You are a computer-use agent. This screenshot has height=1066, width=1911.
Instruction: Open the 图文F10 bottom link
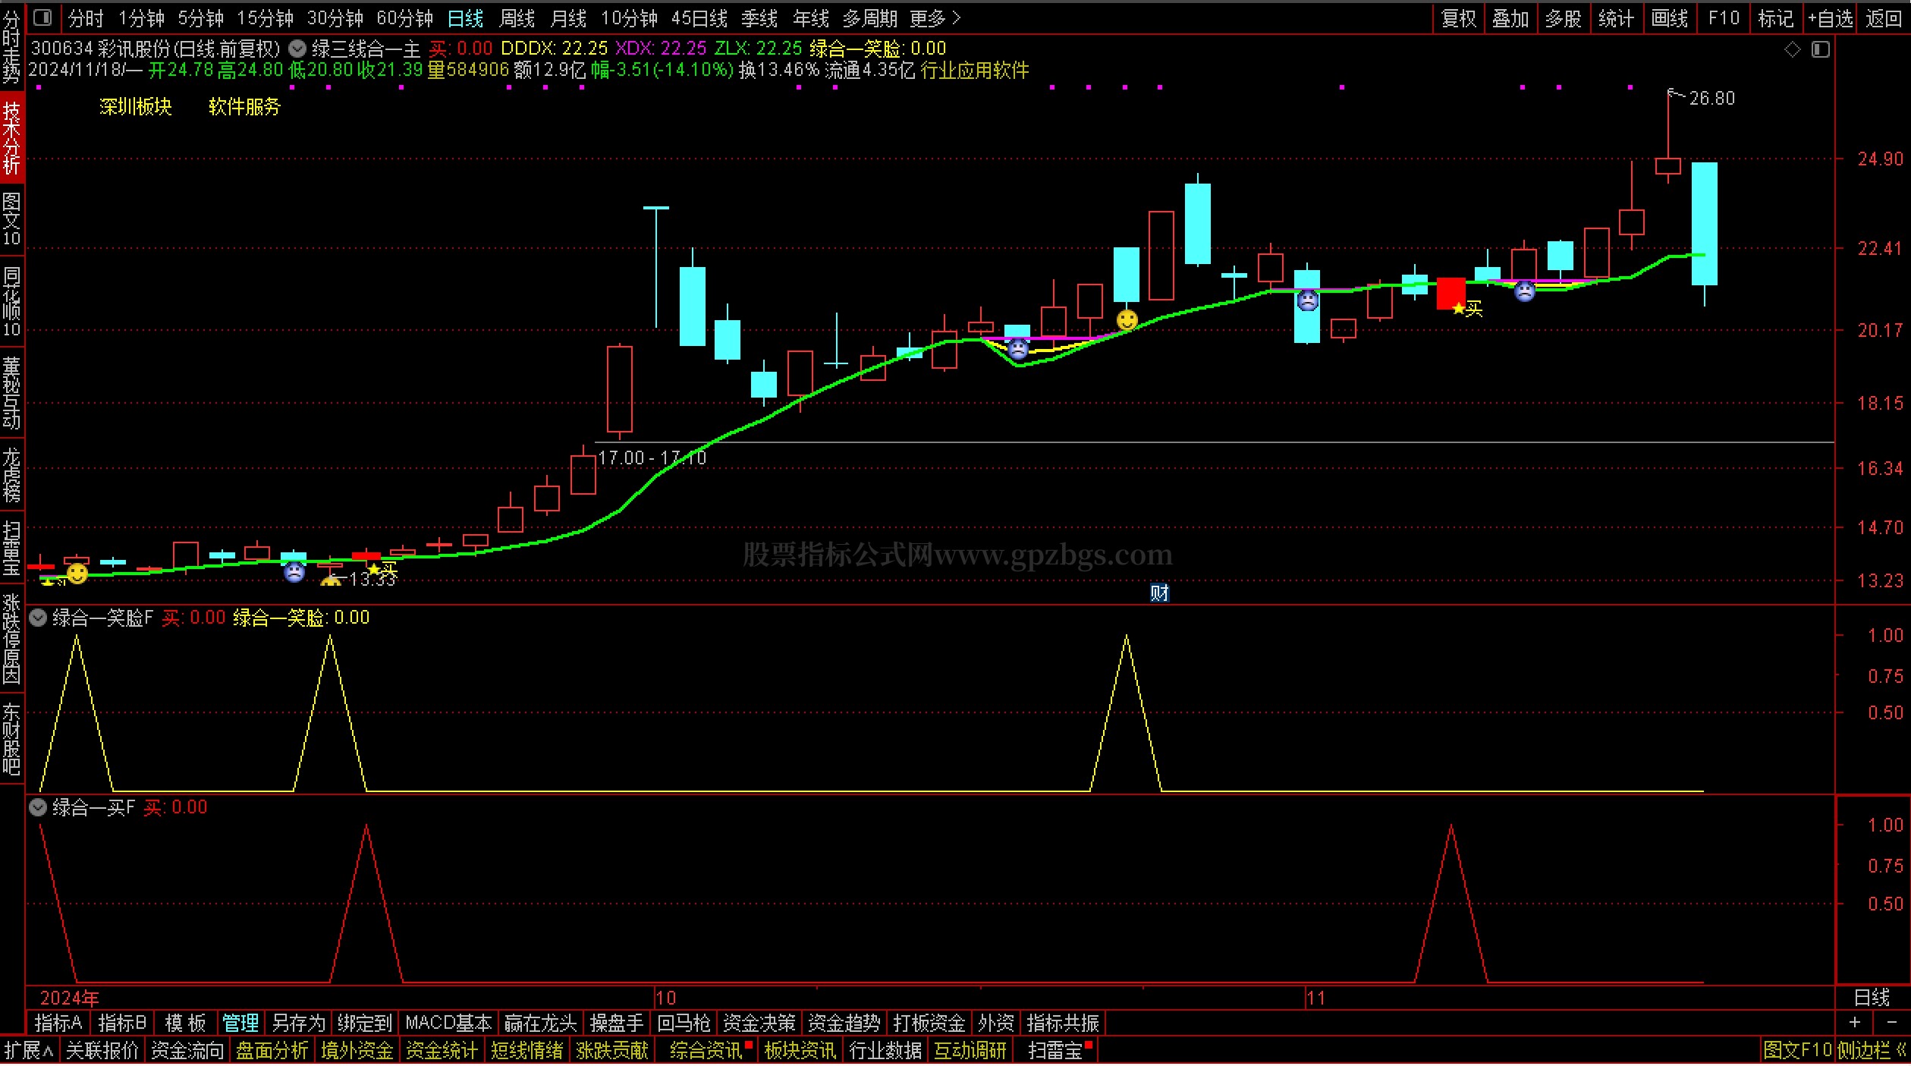click(1798, 1051)
